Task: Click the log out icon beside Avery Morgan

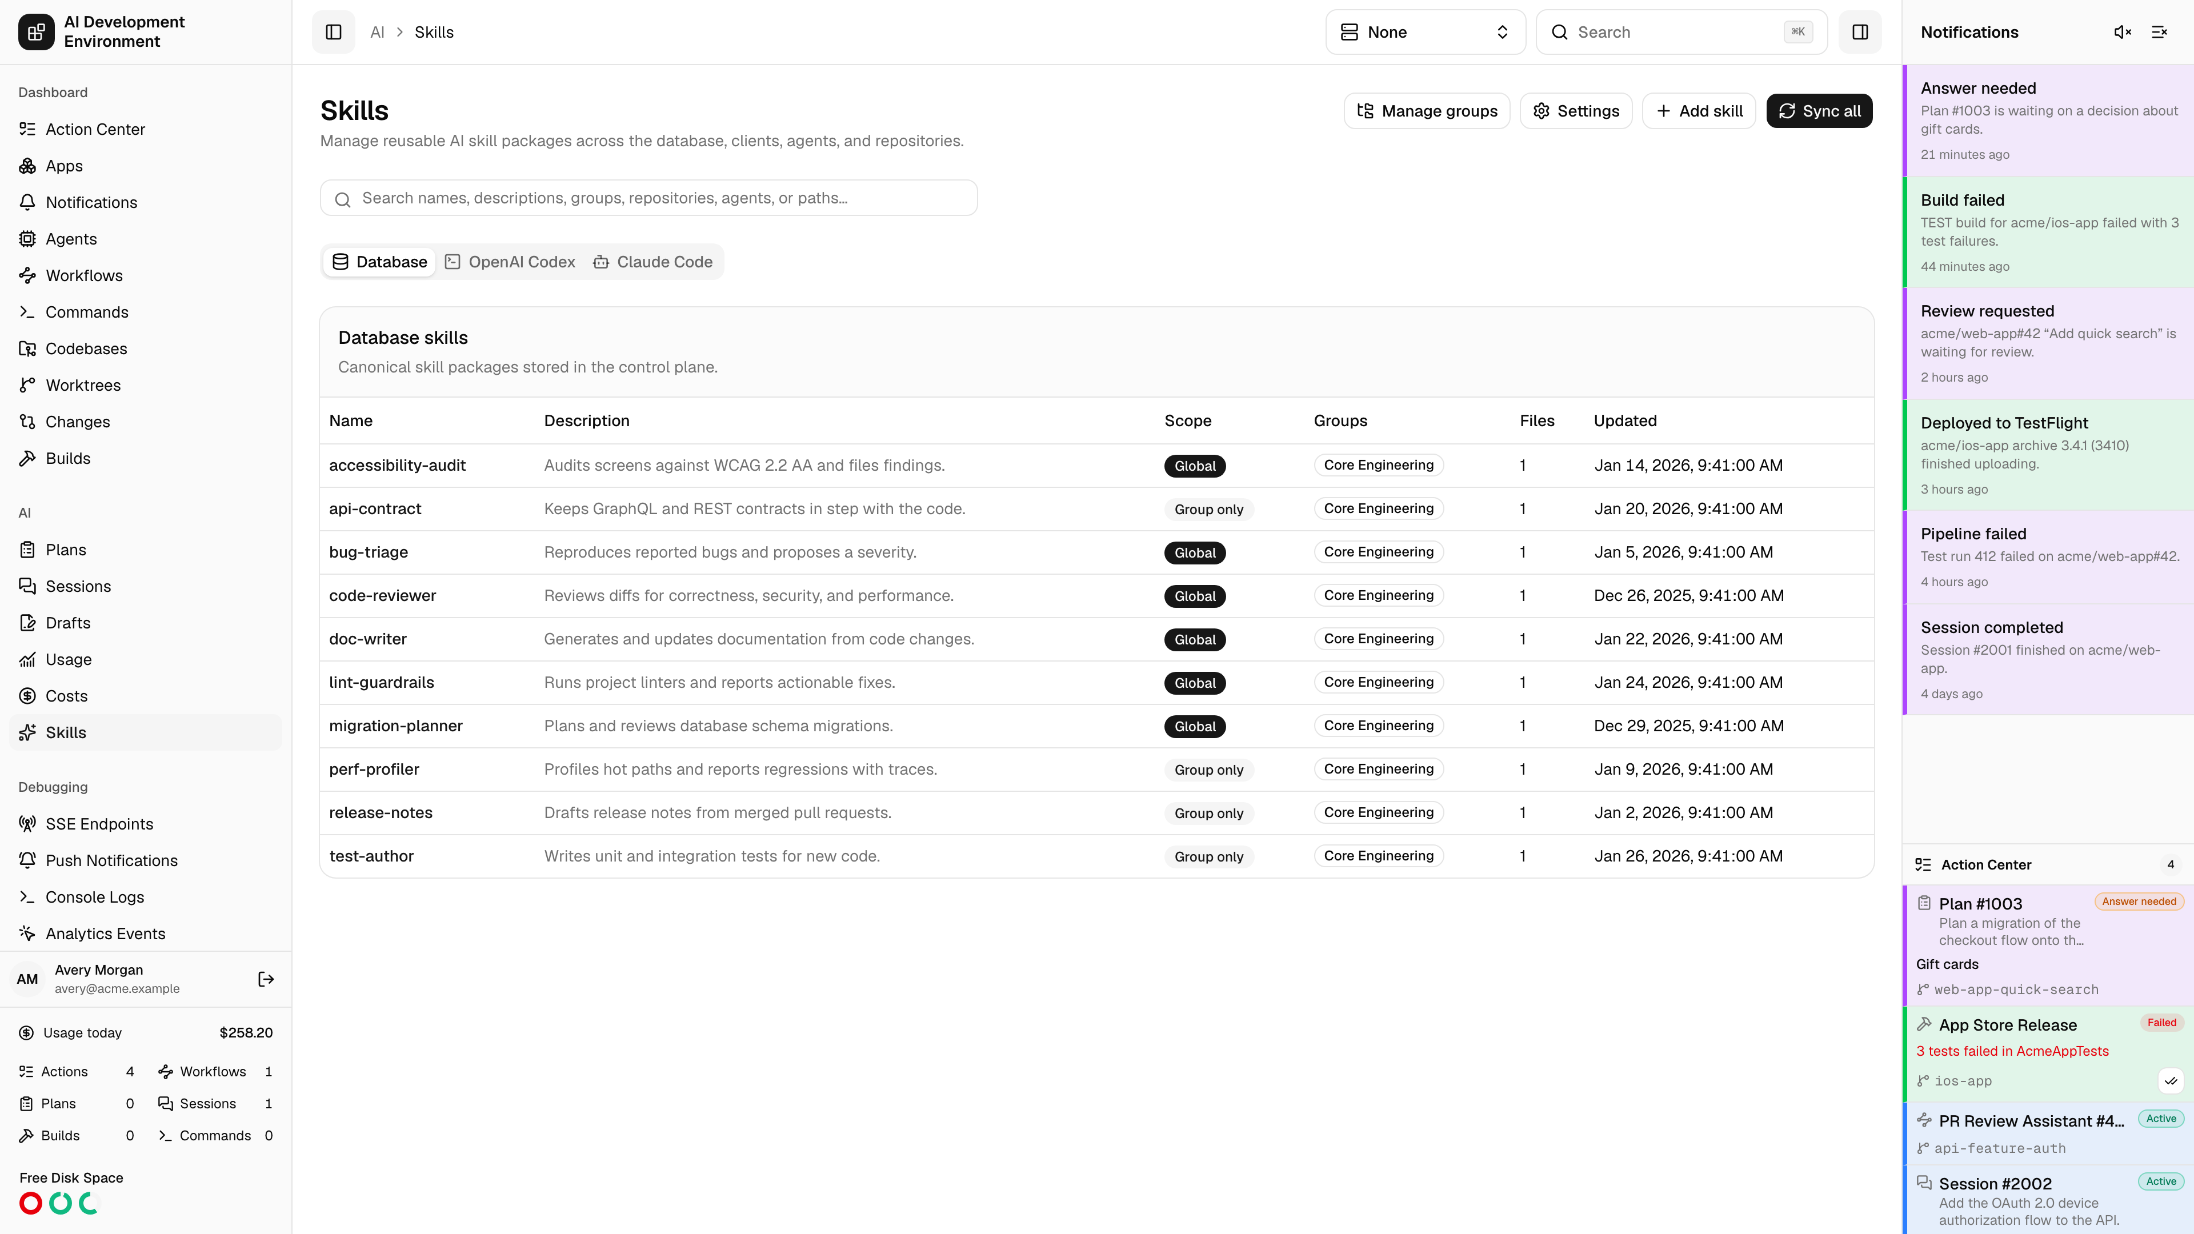Action: pos(266,979)
